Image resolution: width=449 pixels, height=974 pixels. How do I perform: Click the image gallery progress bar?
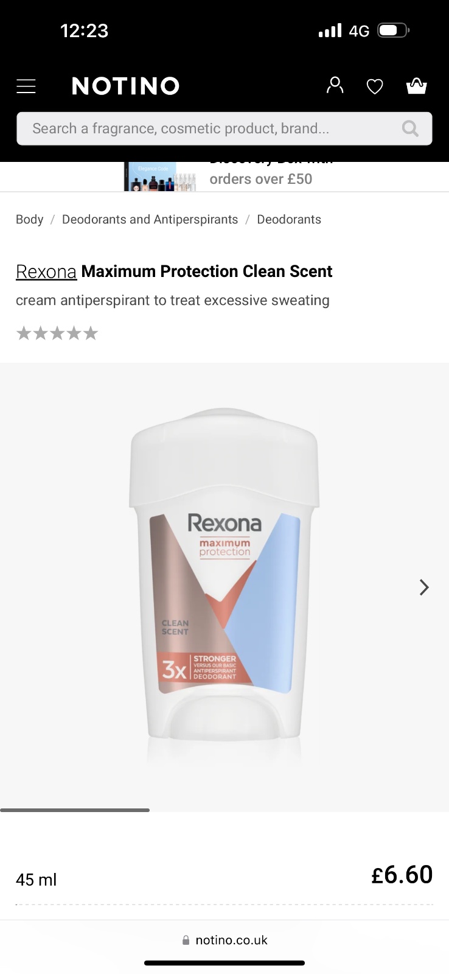75,810
